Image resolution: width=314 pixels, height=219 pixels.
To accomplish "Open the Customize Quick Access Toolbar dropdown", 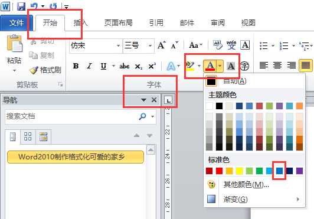I will [x=66, y=7].
